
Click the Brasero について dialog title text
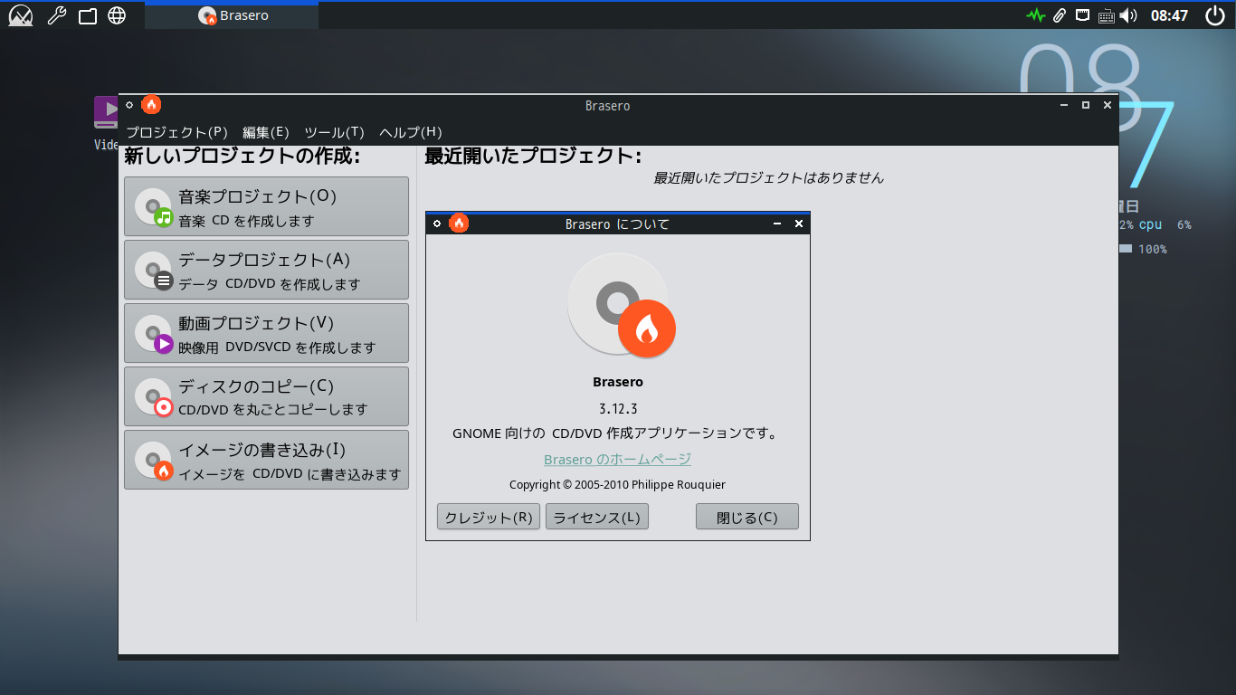pyautogui.click(x=617, y=224)
